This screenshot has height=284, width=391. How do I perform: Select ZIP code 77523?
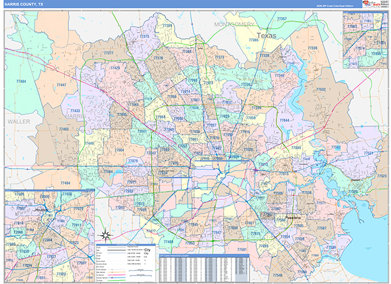(x=382, y=176)
